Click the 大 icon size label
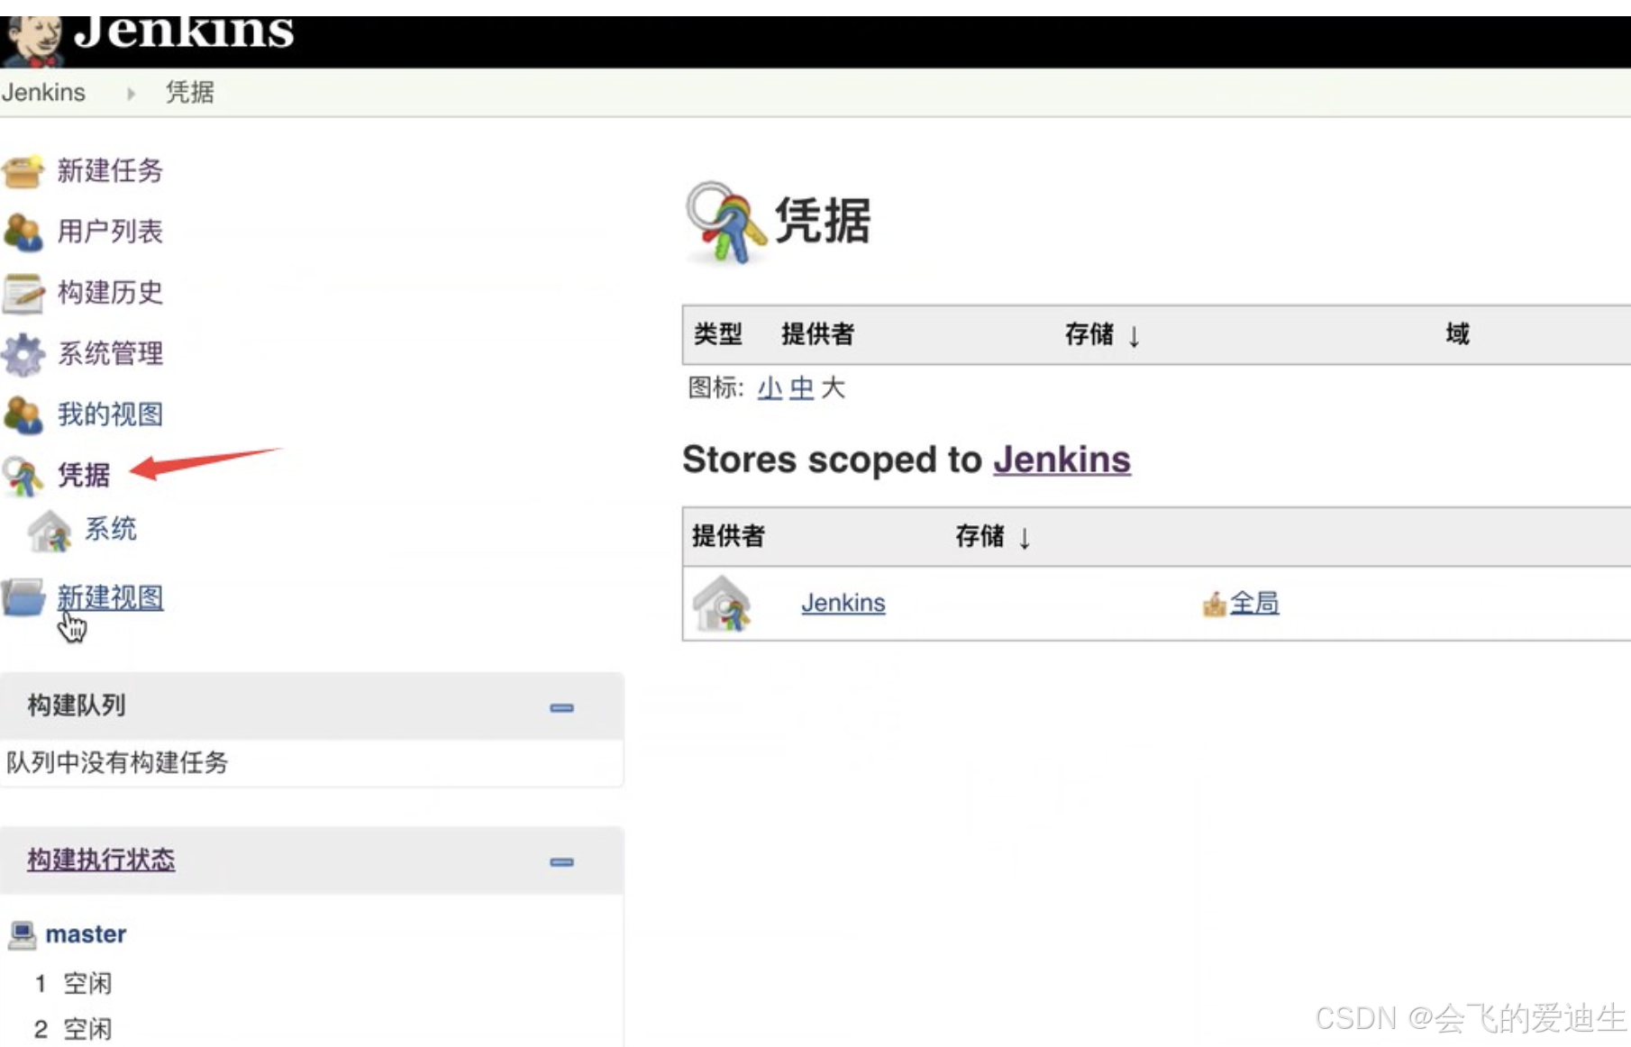 pos(833,388)
